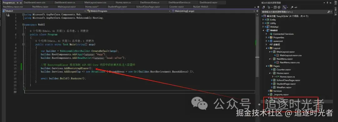Select Home.razor.cs under Home.razor
This screenshot has width=338, height=122.
coord(287,77)
